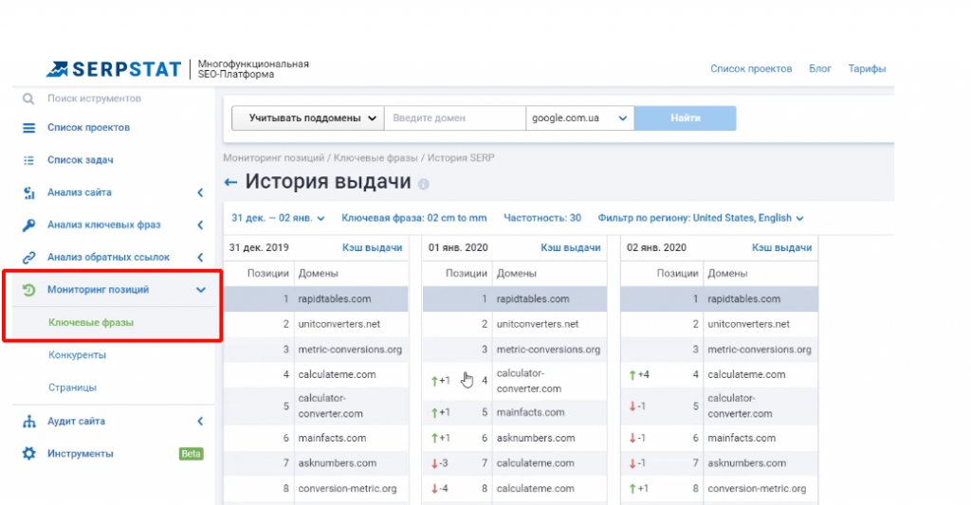Viewport: 971px width, 505px height.
Task: Open Список задач in the sidebar
Action: coord(81,160)
